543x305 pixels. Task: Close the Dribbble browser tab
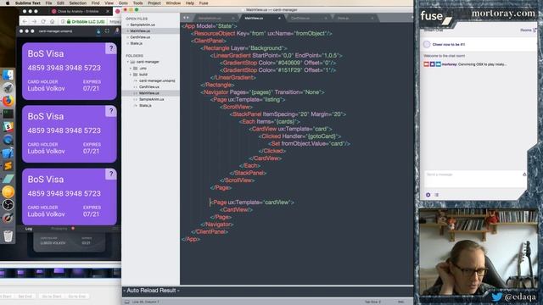(108, 11)
